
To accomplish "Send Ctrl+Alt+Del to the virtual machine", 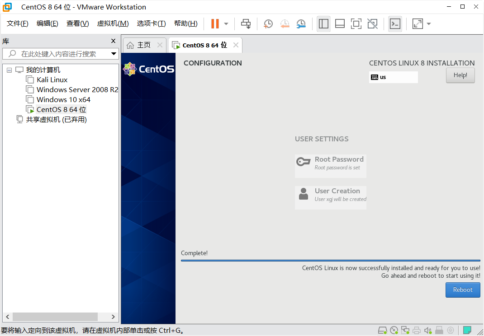I will coord(246,24).
